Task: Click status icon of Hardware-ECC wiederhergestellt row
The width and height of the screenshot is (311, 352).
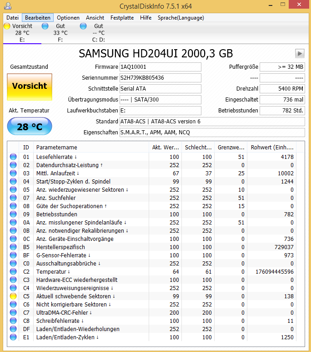Action: [x=13, y=280]
